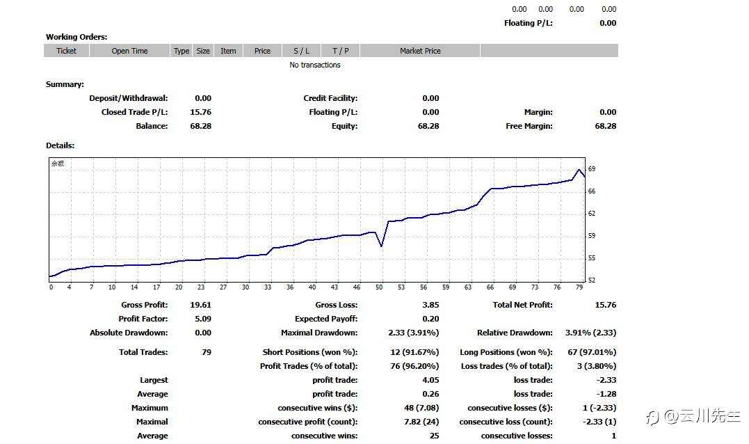This screenshot has width=749, height=444.
Task: Select the Closed Trade P/L value 15.76
Action: coord(200,112)
